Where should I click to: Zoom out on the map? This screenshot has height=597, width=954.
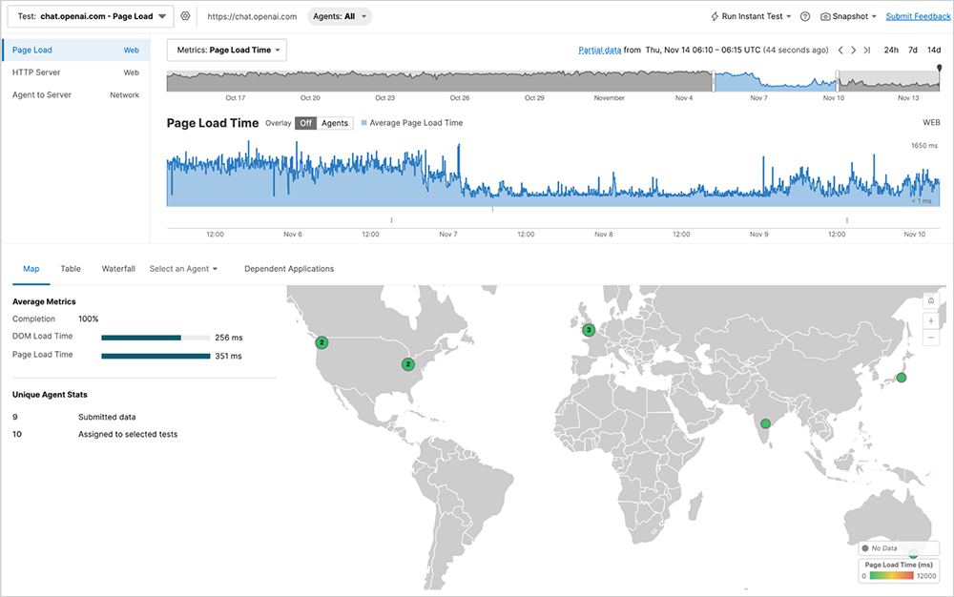[x=931, y=339]
